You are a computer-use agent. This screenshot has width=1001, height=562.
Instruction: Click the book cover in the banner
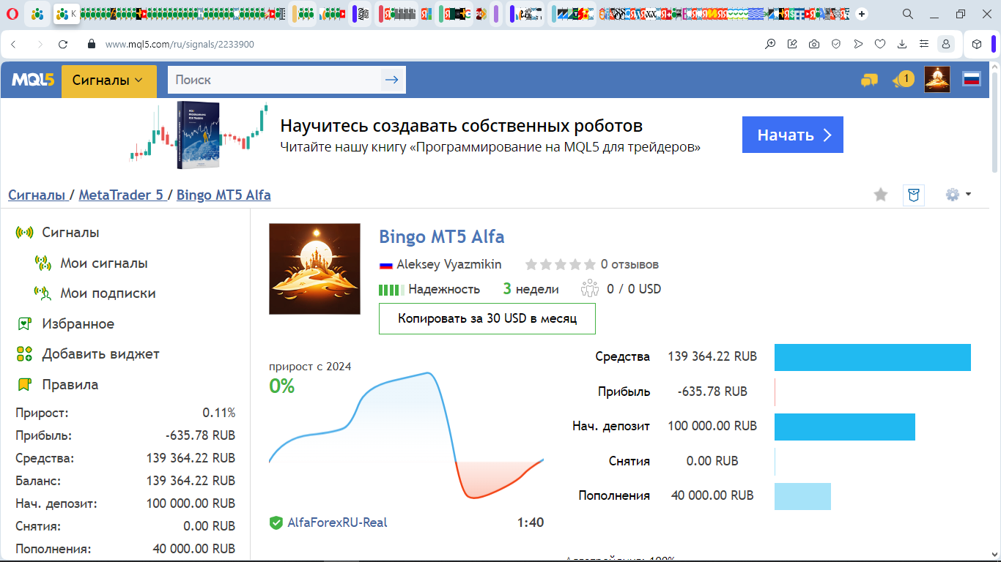(x=199, y=135)
